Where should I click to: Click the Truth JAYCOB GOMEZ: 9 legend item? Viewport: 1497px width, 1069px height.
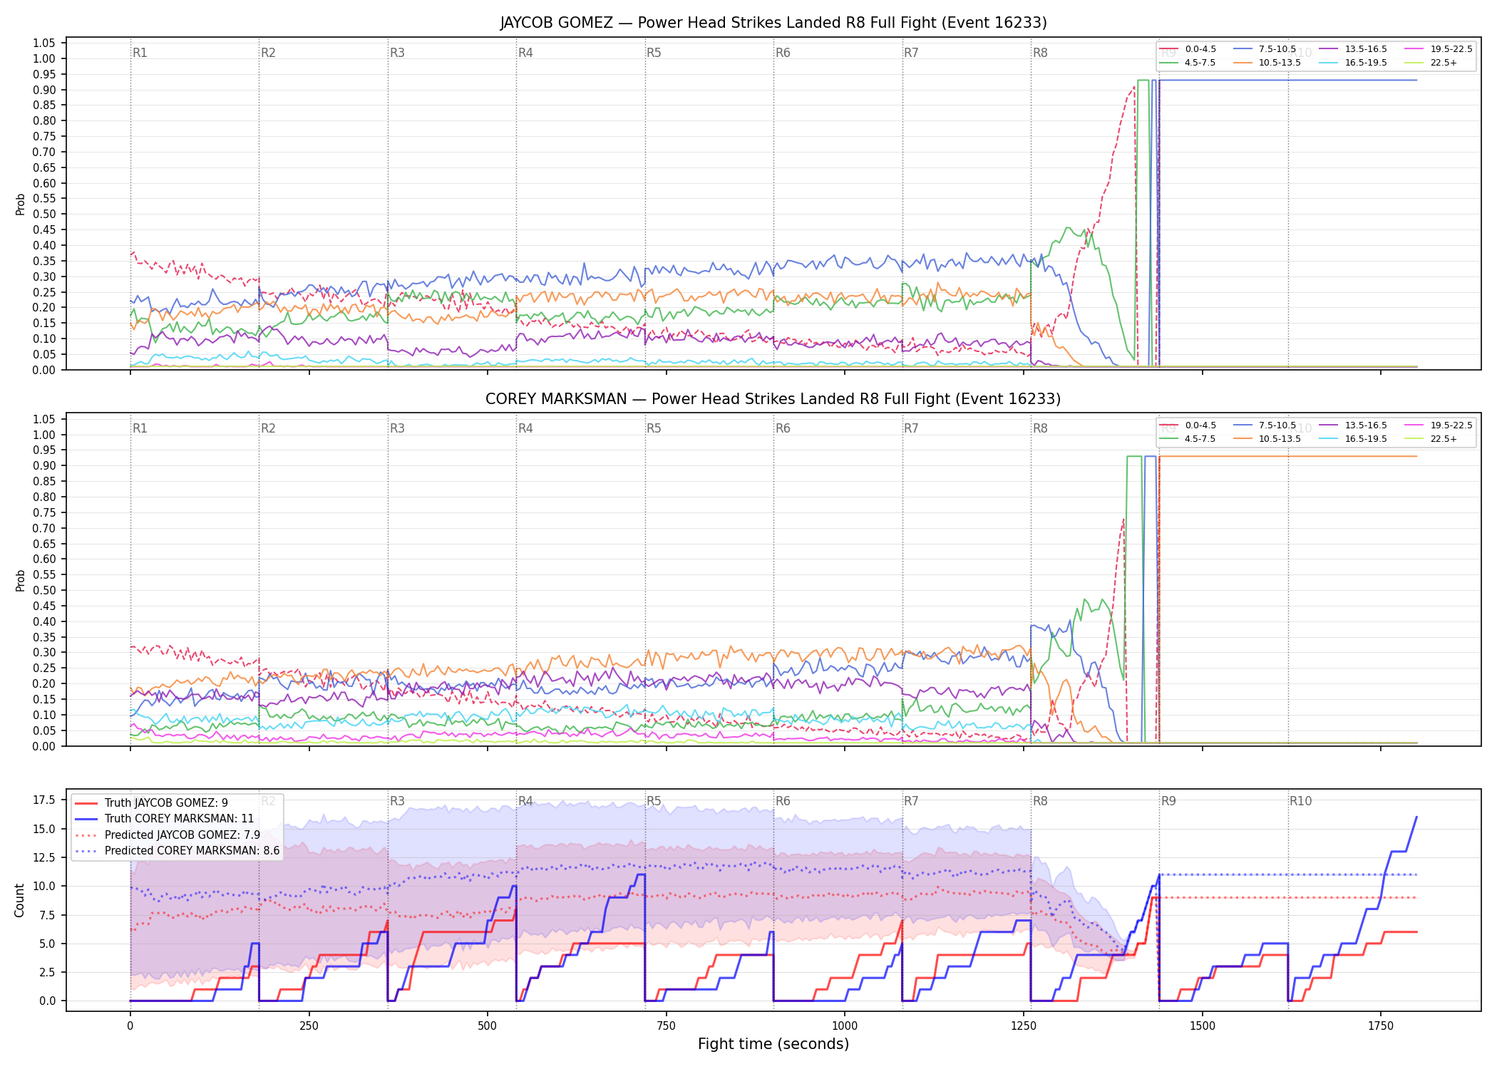151,802
